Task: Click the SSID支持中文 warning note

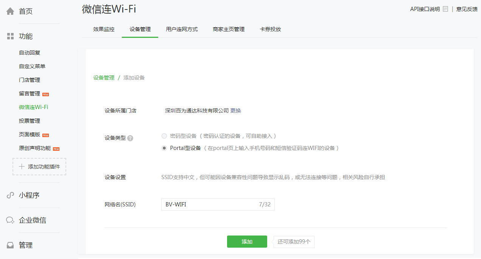Action: click(273, 177)
